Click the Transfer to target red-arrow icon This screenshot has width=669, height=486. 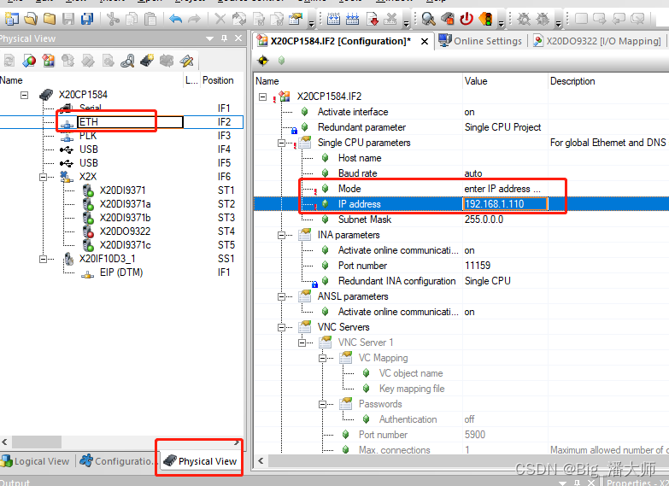click(x=372, y=19)
